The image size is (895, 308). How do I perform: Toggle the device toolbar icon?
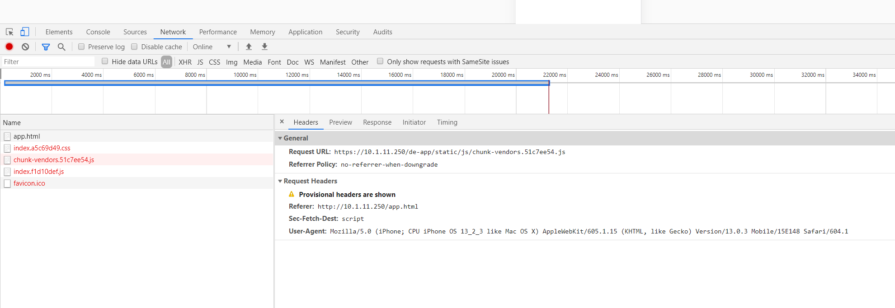pos(25,32)
